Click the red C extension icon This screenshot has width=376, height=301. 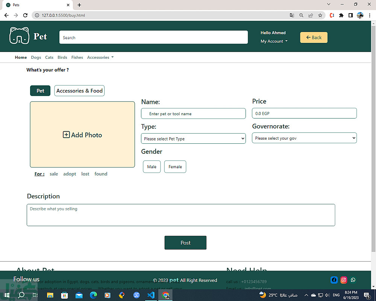[x=332, y=15]
